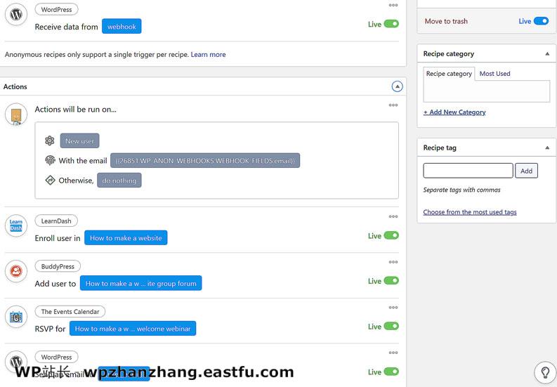Image resolution: width=557 pixels, height=387 pixels.
Task: Toggle recipe Live switch beside Move to trash
Action: 541,21
